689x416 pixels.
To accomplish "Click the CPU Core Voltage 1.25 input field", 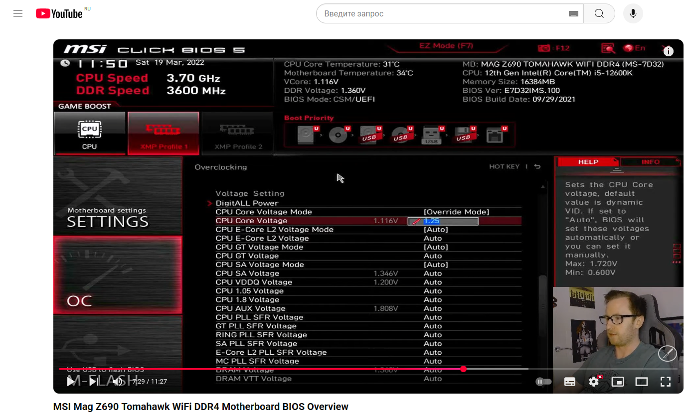I will click(x=443, y=221).
